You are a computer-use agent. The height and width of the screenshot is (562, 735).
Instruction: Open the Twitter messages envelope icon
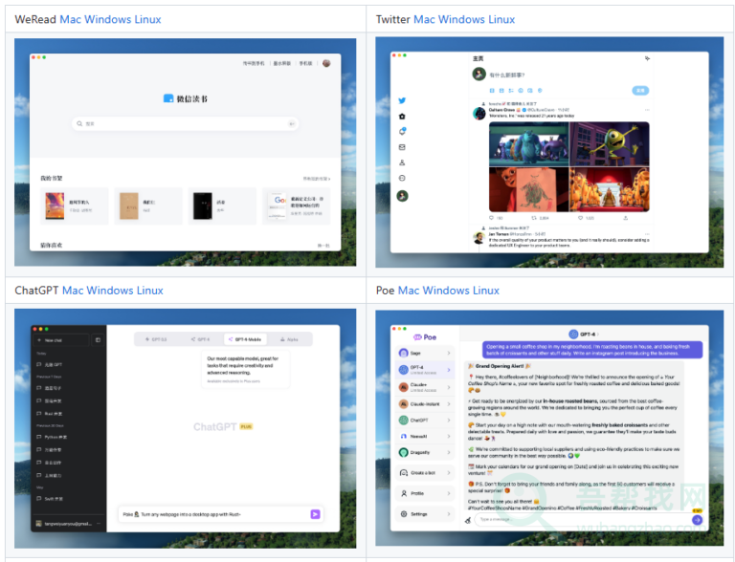(402, 147)
